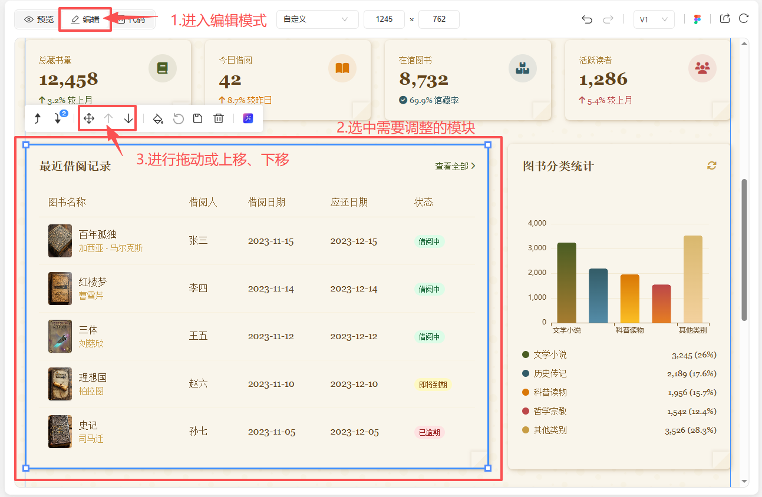
Task: Switch to the 编辑 tab
Action: (x=85, y=19)
